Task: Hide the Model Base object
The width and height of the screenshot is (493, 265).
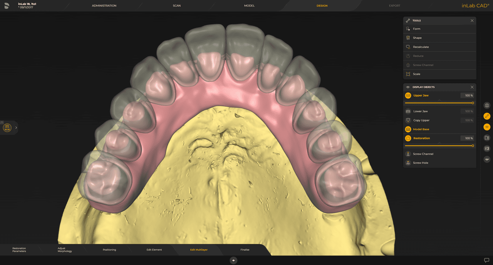Action: click(407, 129)
